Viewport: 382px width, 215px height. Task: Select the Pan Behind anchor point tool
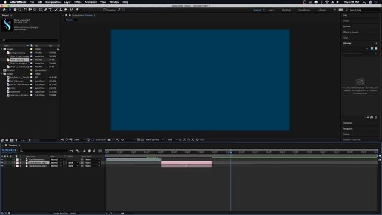pyautogui.click(x=35, y=10)
